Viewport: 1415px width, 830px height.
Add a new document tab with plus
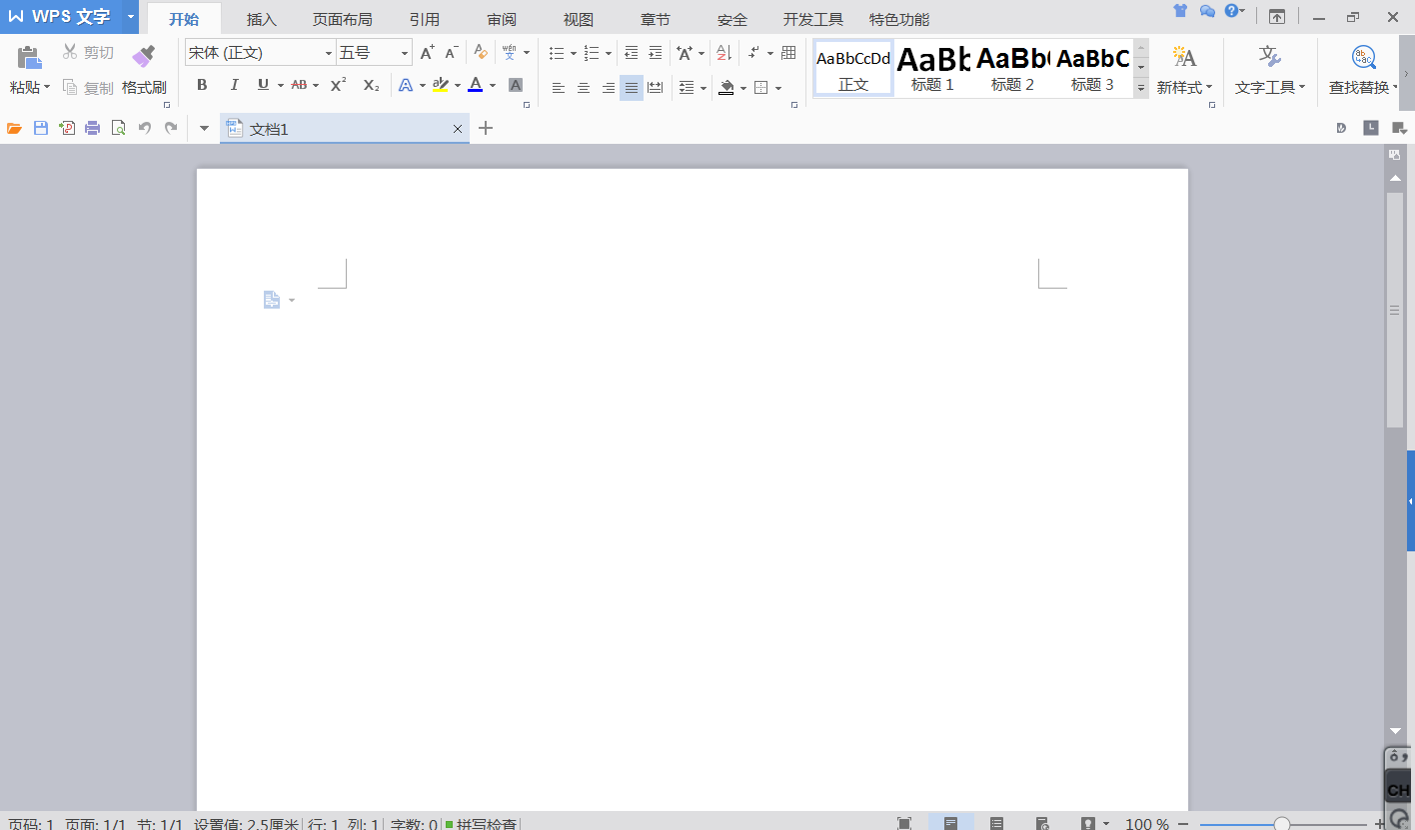(x=486, y=128)
